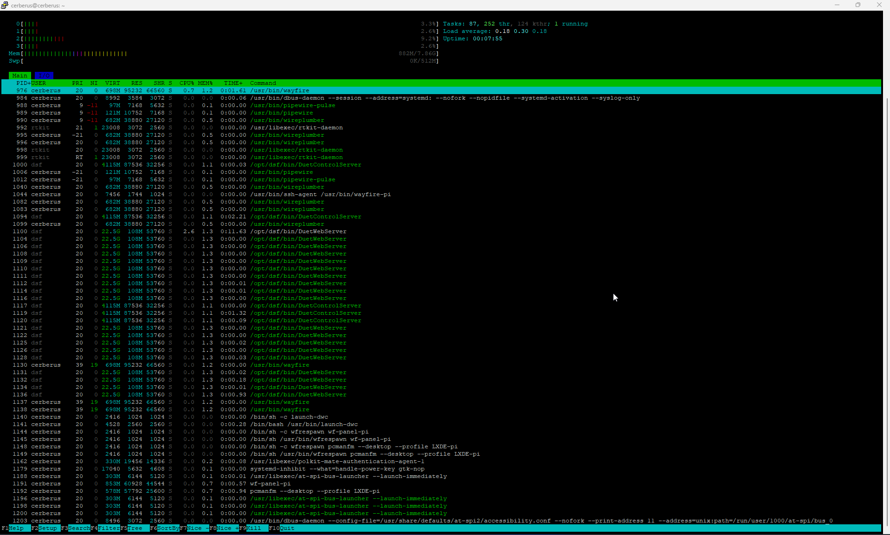
Task: Switch to the Main tab in htop
Action: pyautogui.click(x=19, y=76)
